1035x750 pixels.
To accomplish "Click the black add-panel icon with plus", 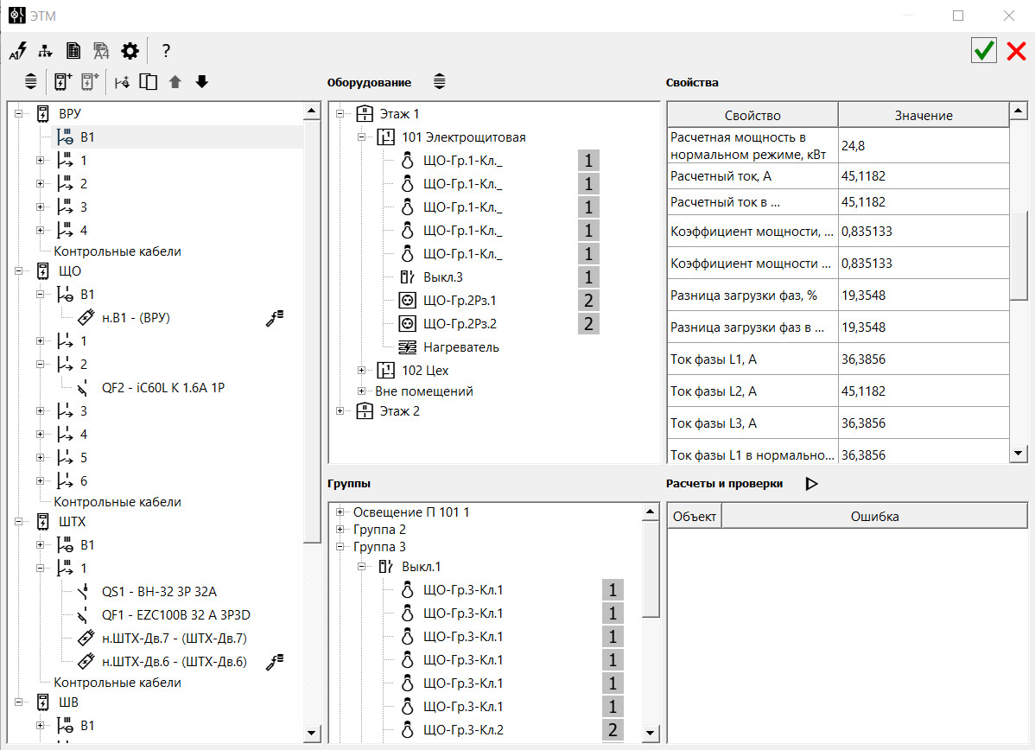I will (63, 82).
